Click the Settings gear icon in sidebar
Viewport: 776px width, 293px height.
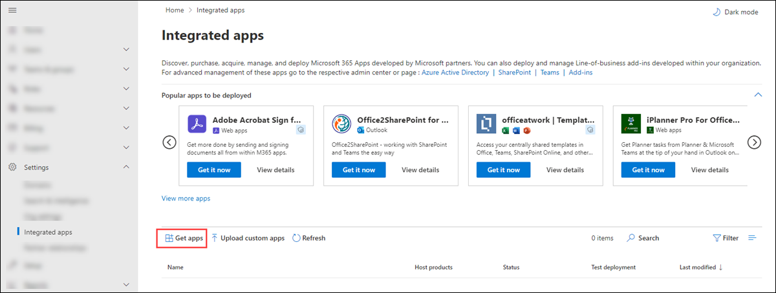pyautogui.click(x=12, y=168)
